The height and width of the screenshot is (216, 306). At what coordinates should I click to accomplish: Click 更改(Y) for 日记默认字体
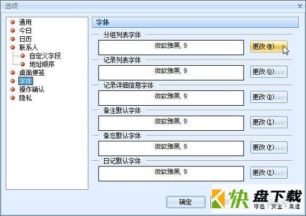[x=269, y=173]
